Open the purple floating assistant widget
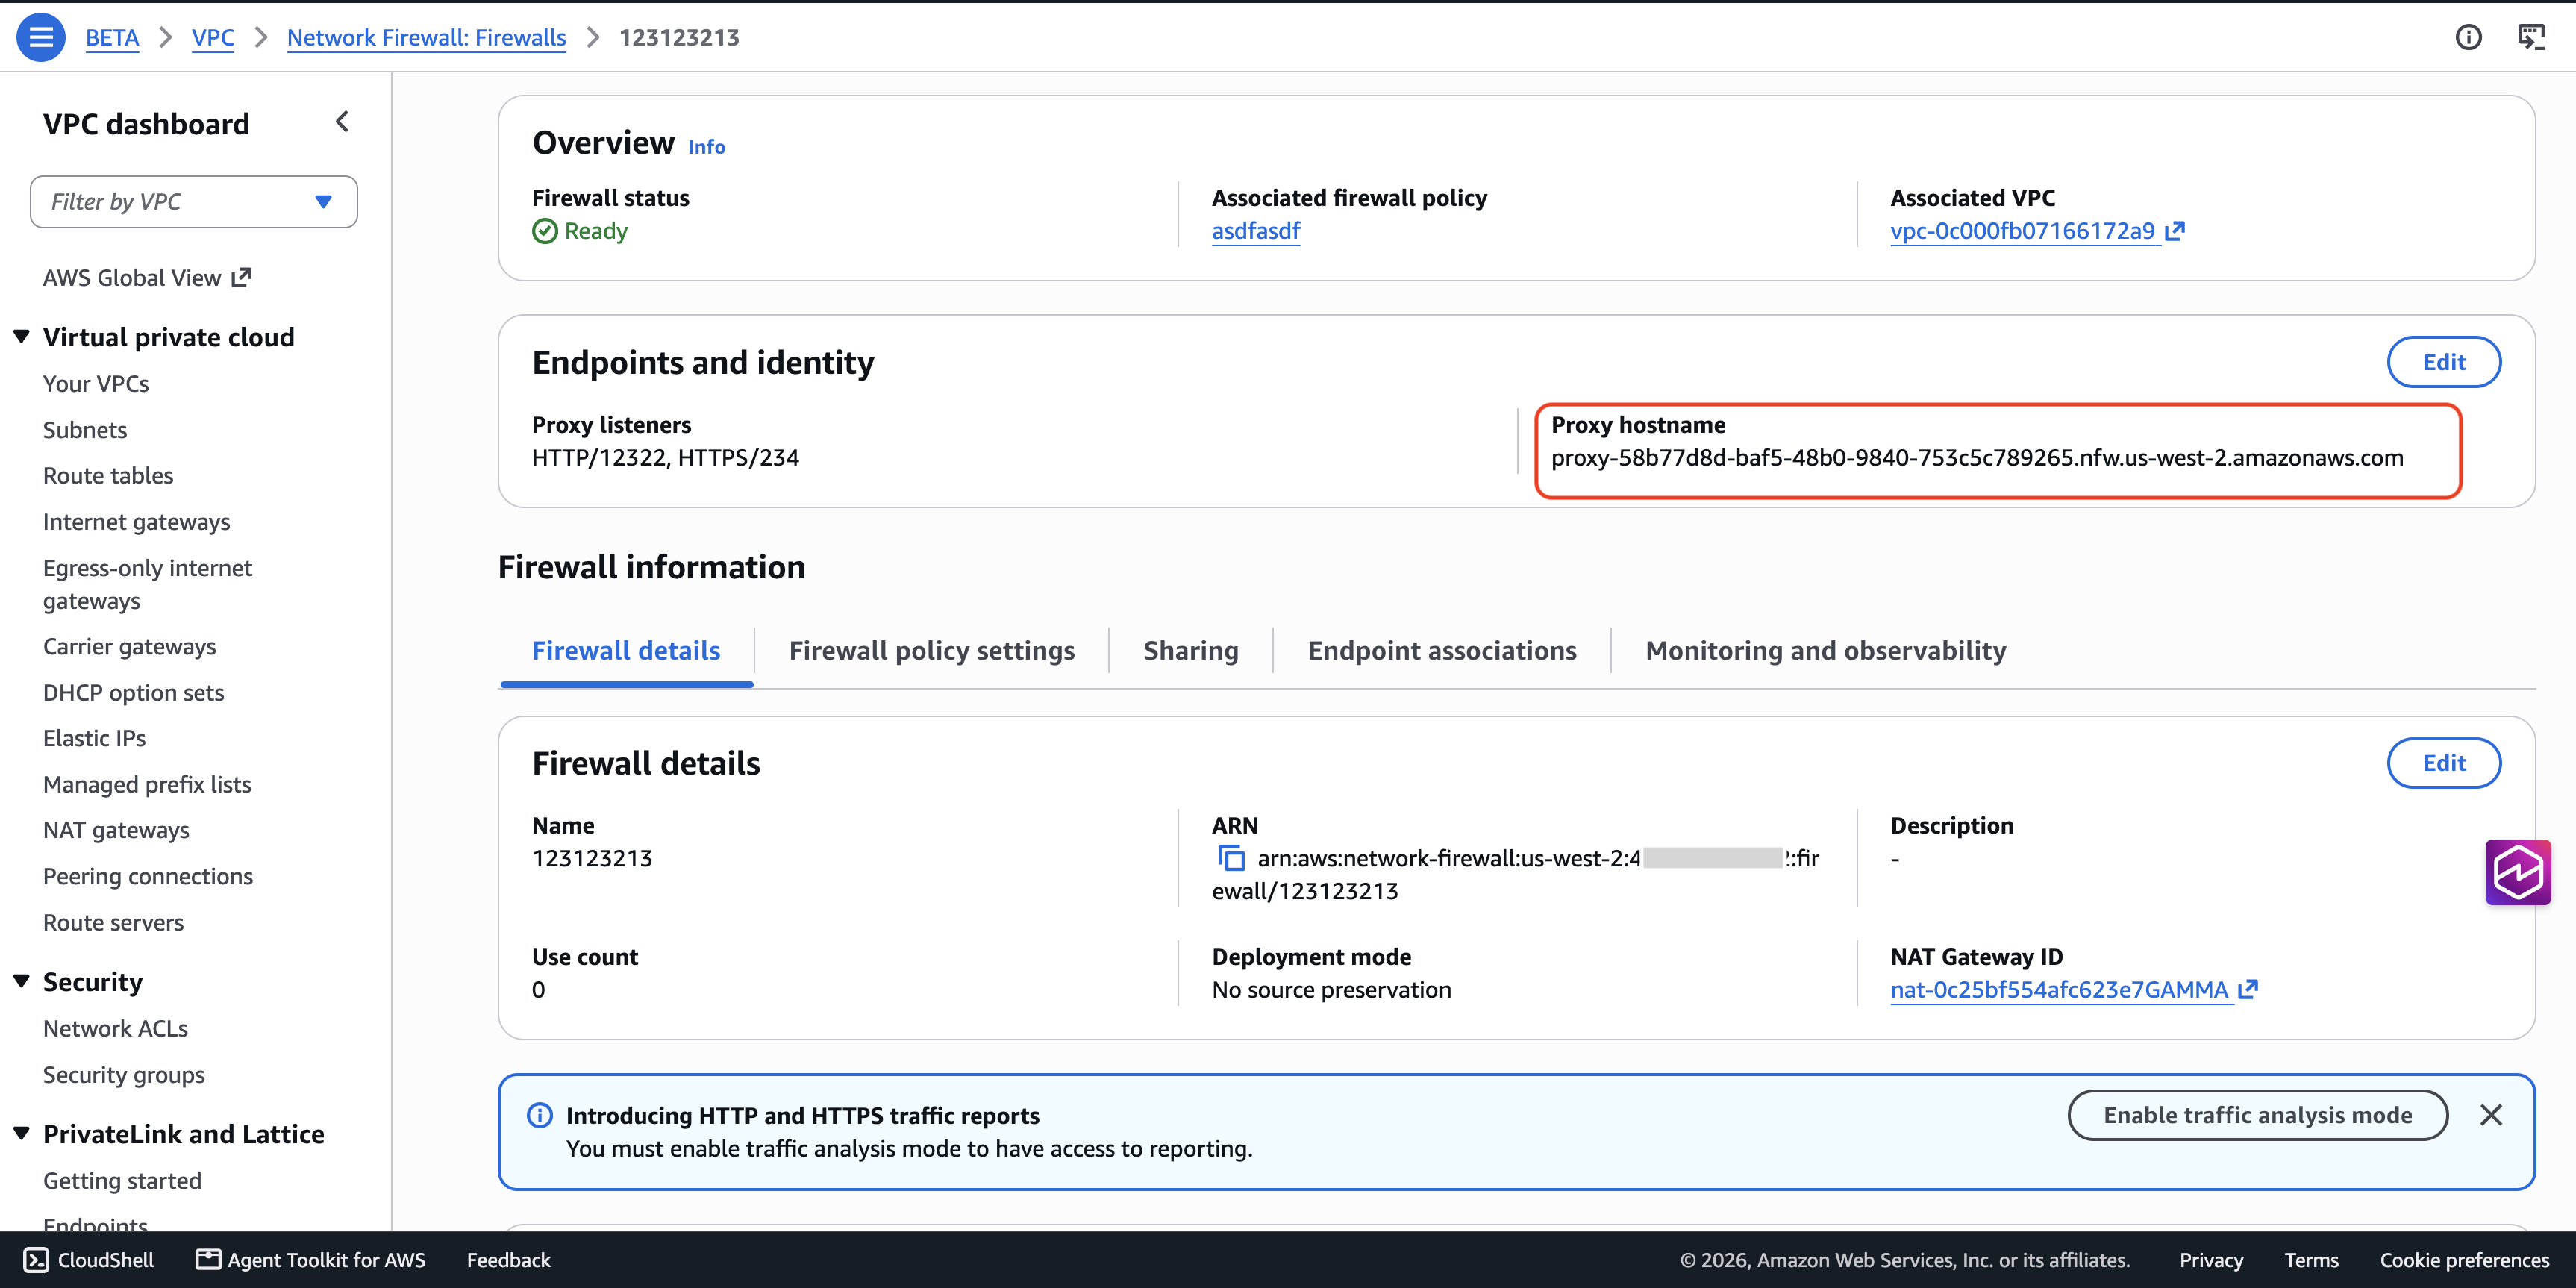This screenshot has width=2576, height=1288. [2517, 872]
